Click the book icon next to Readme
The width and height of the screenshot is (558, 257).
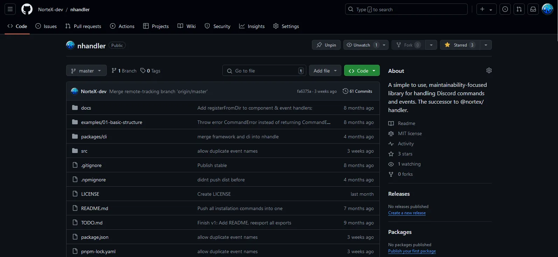391,123
